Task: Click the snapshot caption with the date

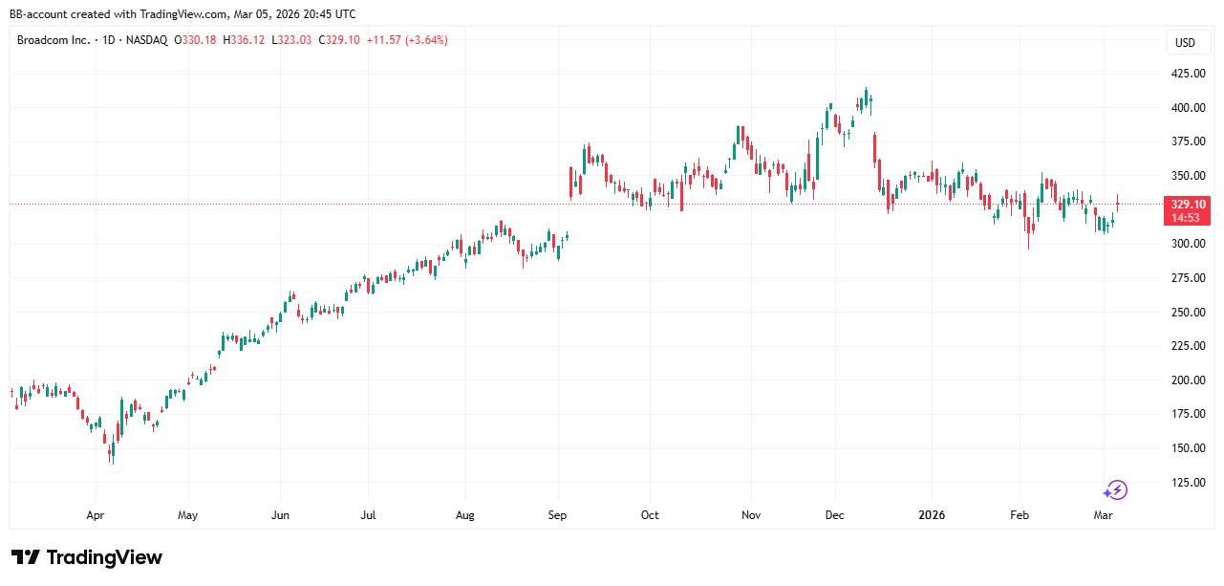Action: [182, 13]
